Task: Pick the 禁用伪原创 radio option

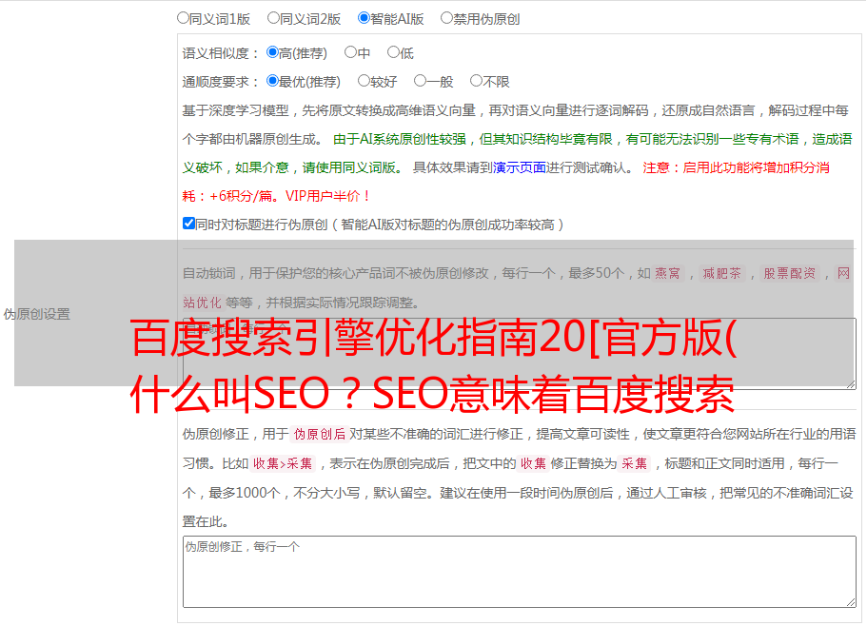Action: (x=446, y=18)
